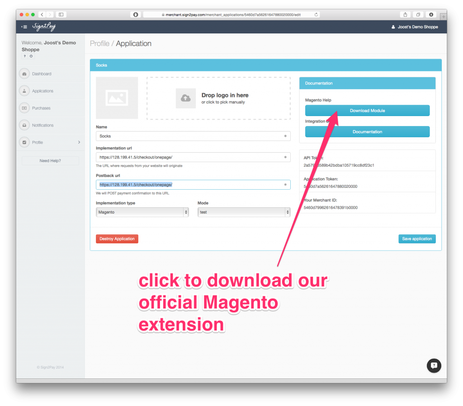
Task: Open the Documentation button under Integration
Action: [367, 132]
